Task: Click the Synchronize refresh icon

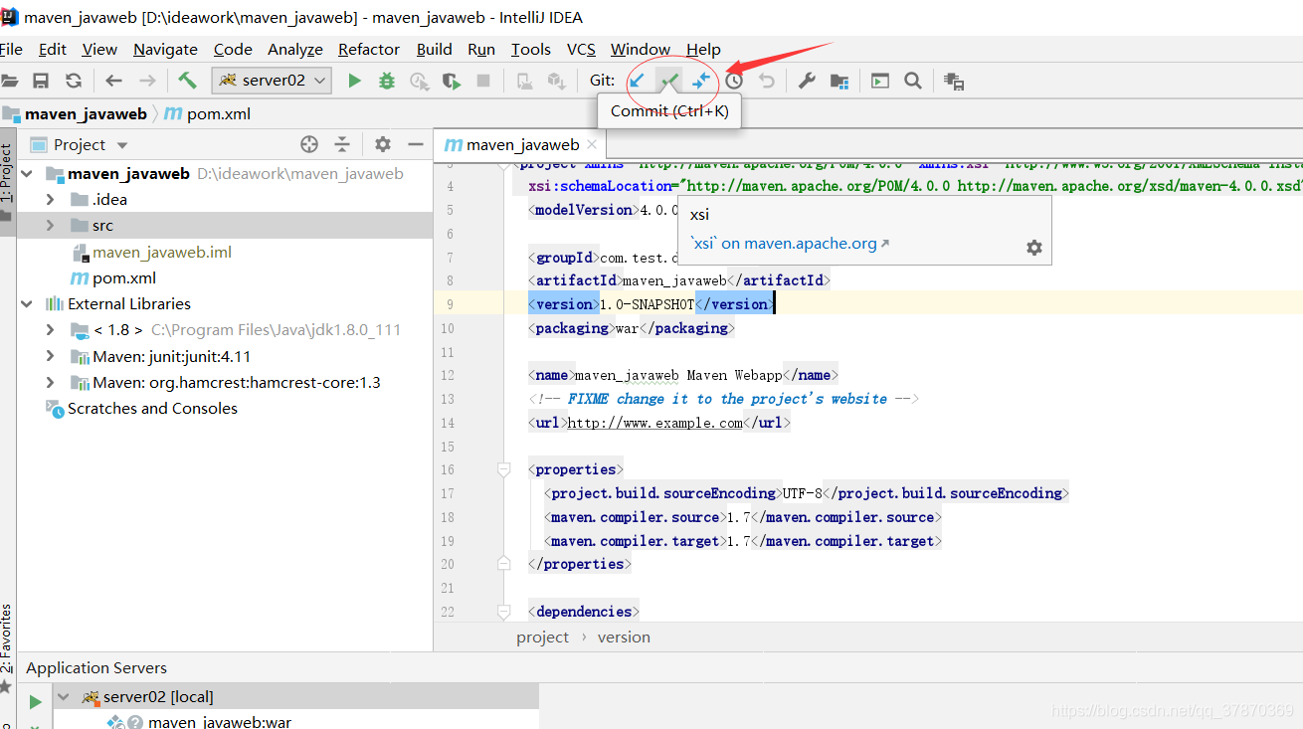Action: coord(74,81)
